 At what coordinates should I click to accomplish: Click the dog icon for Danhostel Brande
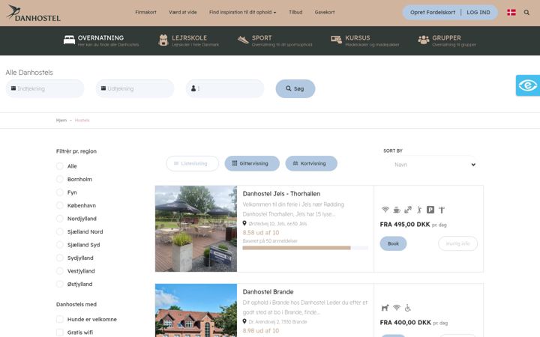click(x=385, y=308)
